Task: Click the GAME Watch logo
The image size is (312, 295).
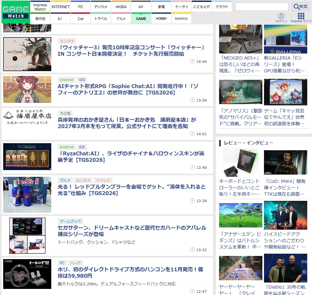Action: point(16,12)
